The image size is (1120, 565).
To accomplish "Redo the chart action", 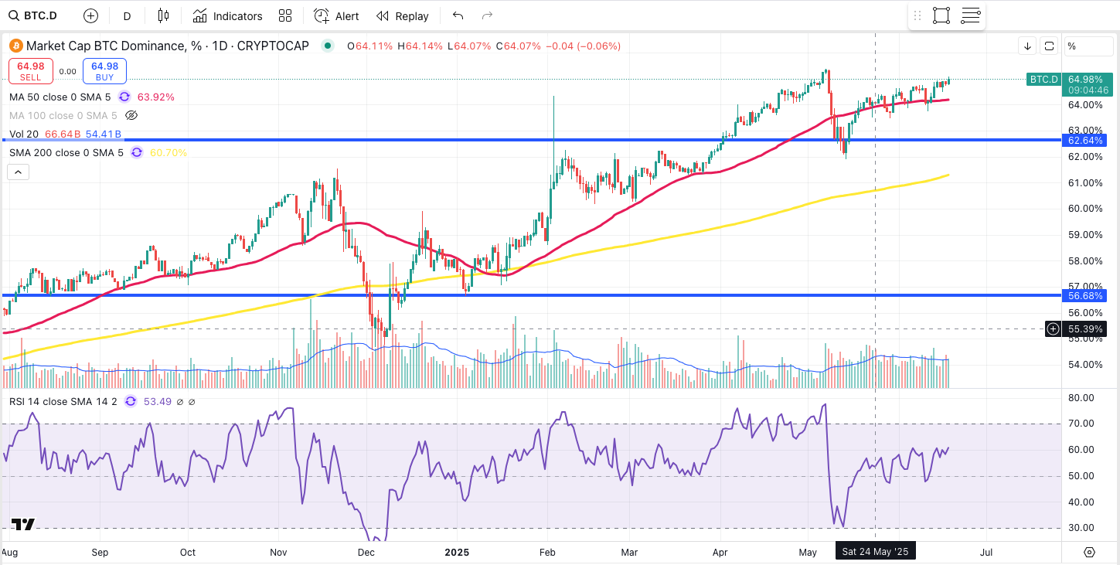I will point(487,15).
